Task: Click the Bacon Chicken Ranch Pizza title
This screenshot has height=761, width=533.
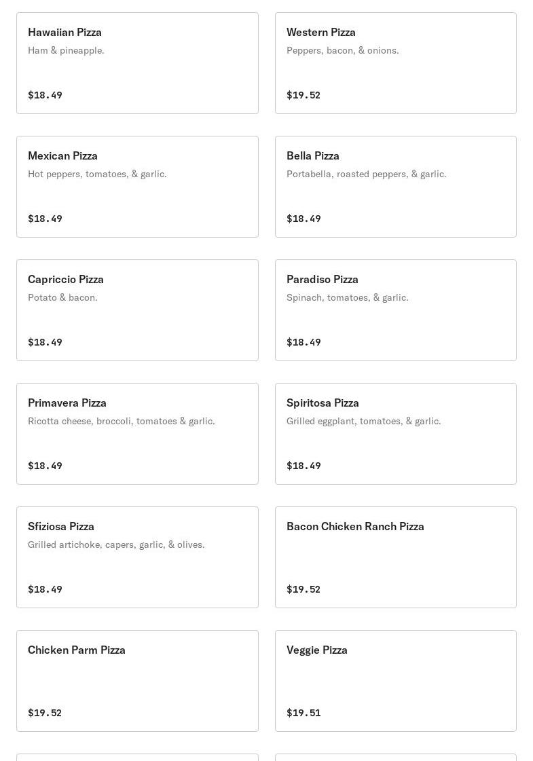Action: click(x=355, y=527)
